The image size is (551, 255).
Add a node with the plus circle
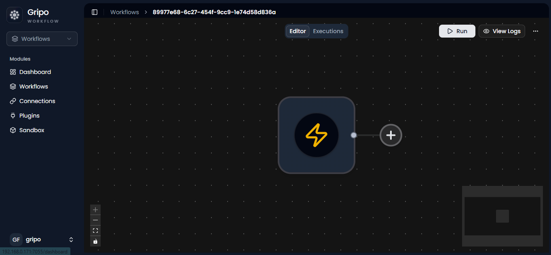391,135
